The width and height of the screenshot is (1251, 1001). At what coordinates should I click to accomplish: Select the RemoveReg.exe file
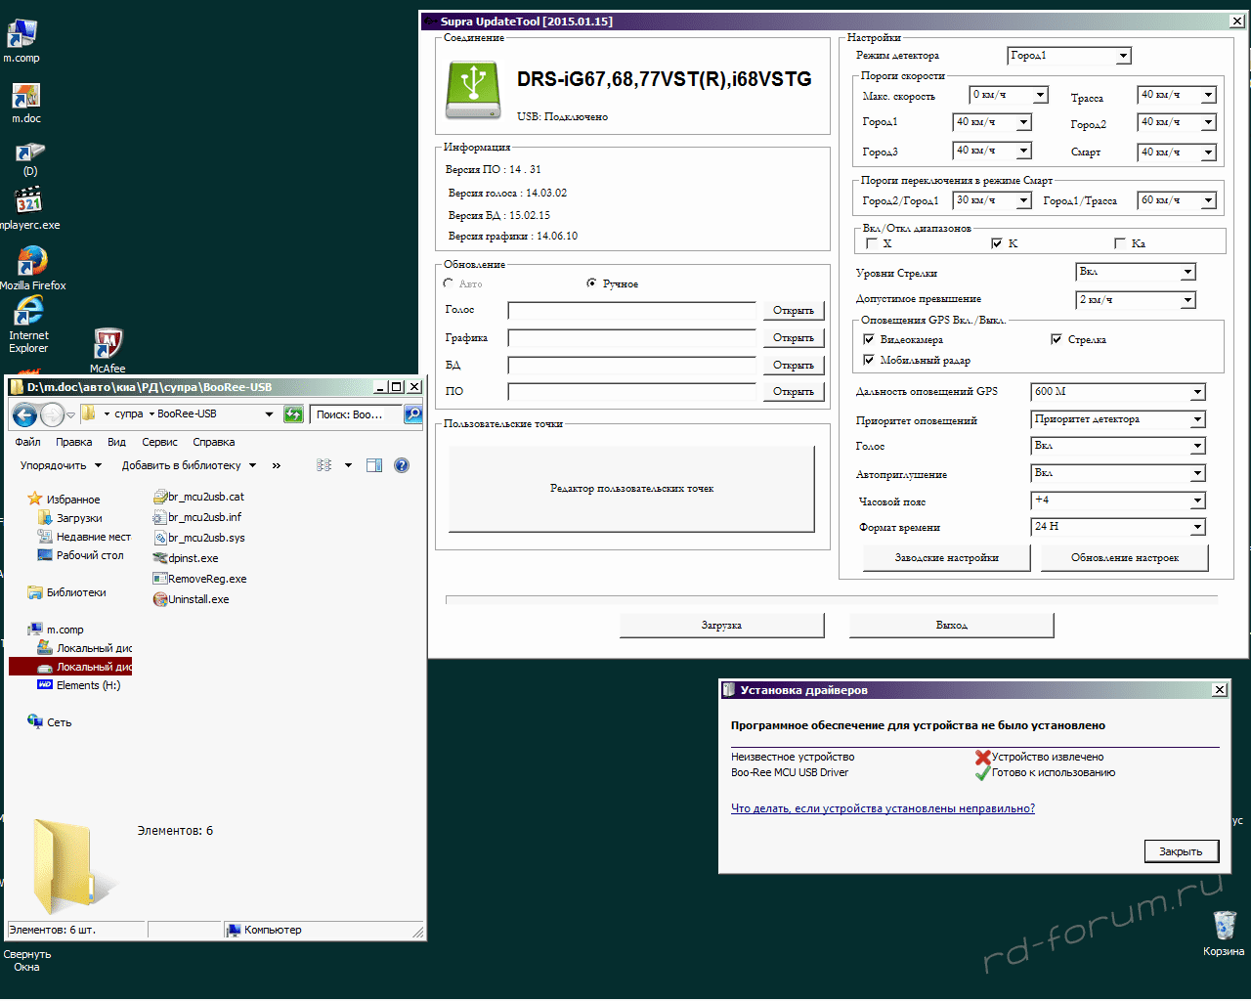click(200, 579)
